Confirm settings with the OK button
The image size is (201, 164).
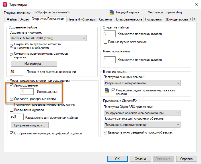117,159
